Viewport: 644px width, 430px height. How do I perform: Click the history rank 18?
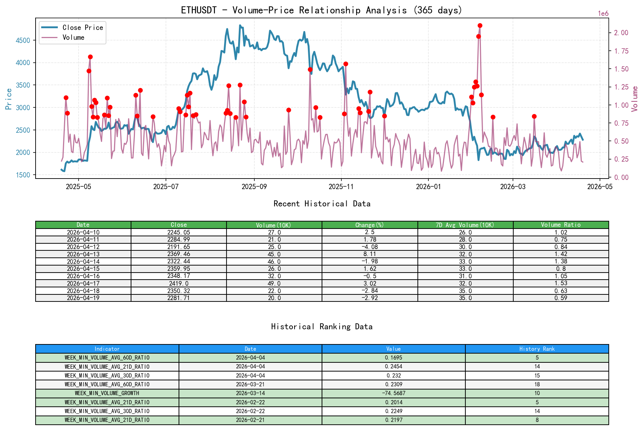coord(537,384)
